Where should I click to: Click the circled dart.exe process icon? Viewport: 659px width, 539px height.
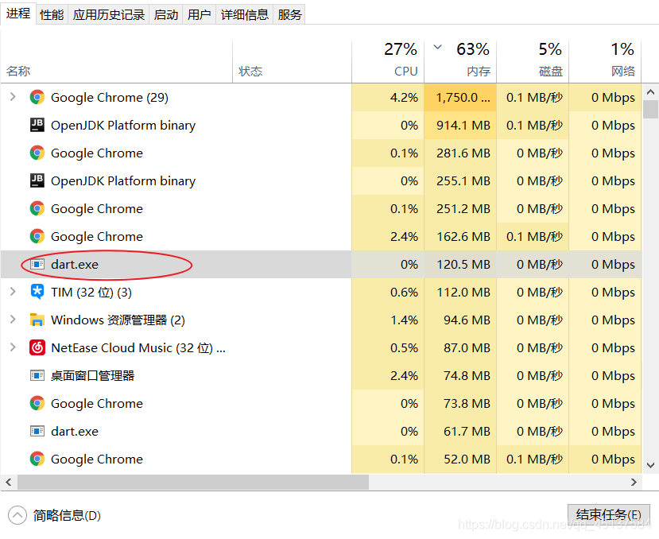point(37,264)
